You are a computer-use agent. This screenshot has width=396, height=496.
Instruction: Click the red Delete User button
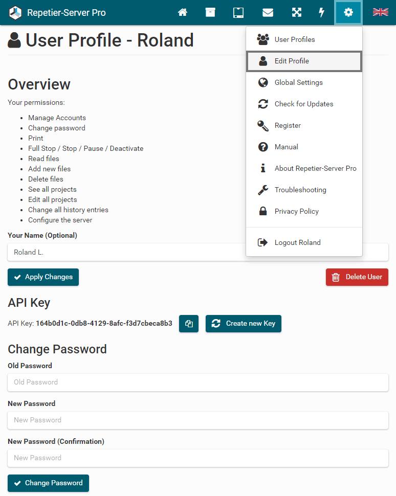[357, 277]
